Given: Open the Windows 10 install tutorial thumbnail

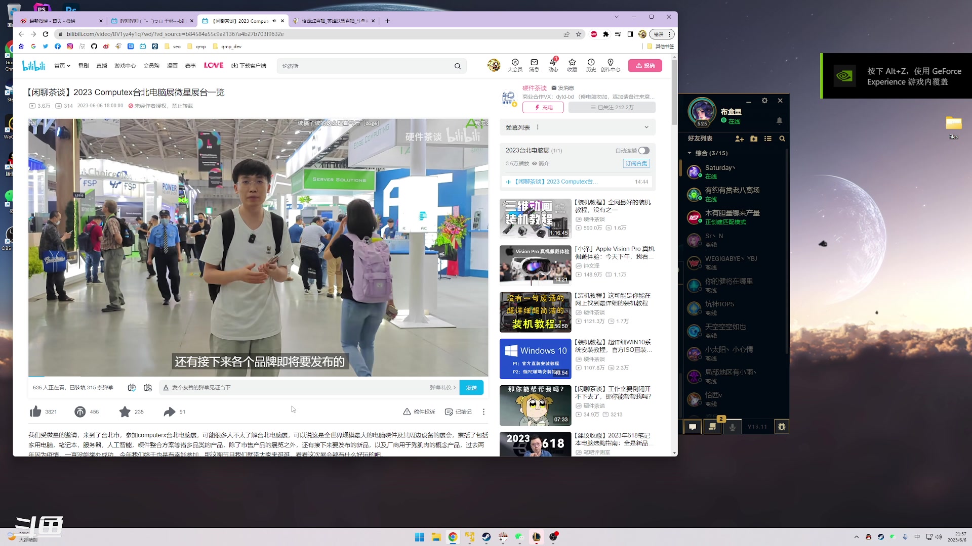Looking at the screenshot, I should (535, 358).
